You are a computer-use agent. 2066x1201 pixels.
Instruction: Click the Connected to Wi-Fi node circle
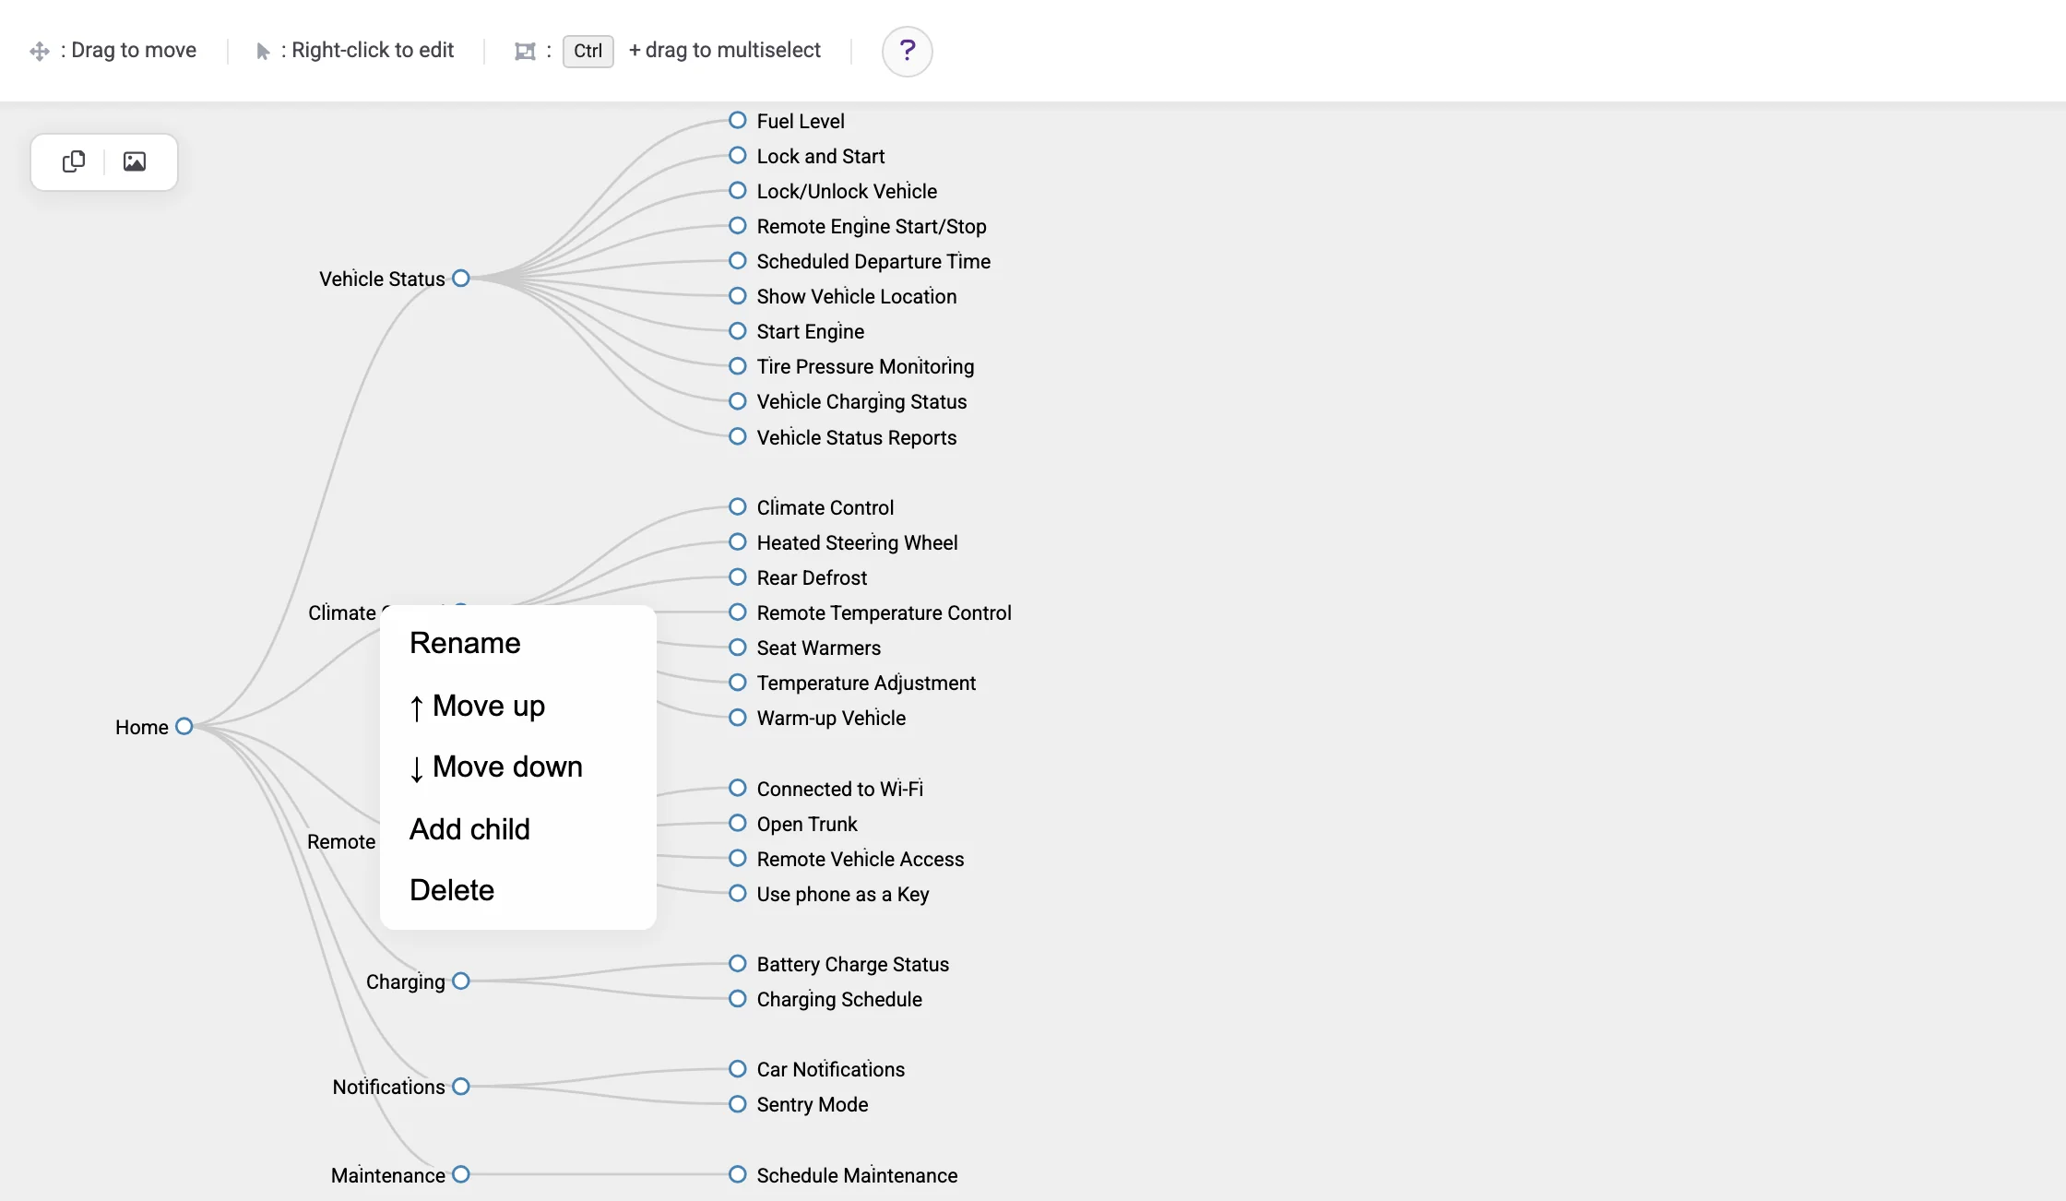pos(738,788)
